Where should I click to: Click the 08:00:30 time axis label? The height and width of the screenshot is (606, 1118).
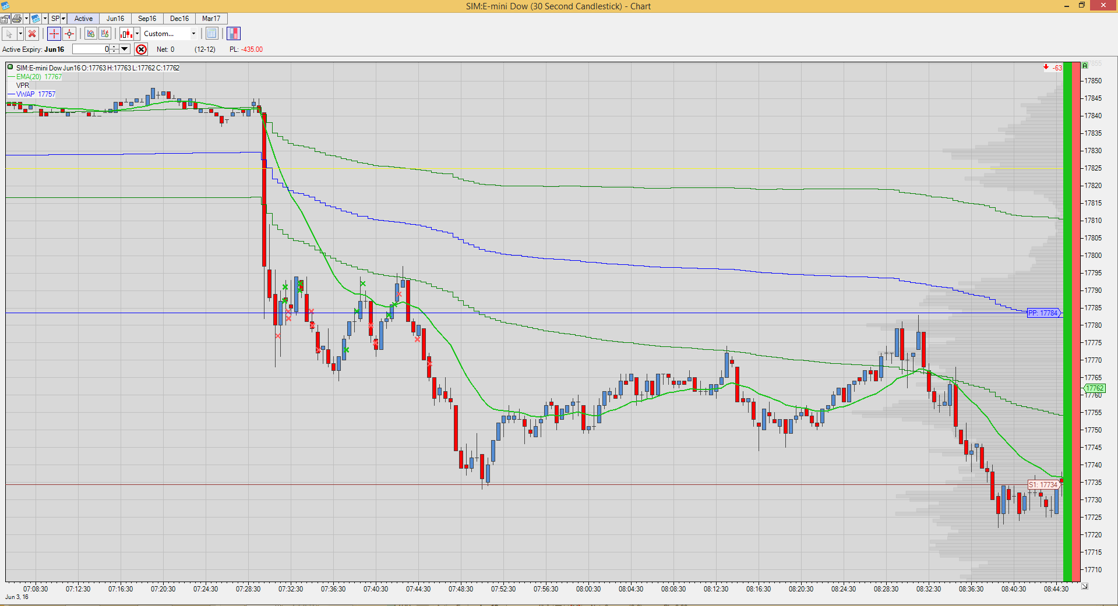pyautogui.click(x=588, y=589)
